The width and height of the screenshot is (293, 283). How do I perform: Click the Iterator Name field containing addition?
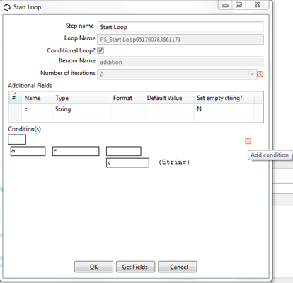click(x=180, y=62)
